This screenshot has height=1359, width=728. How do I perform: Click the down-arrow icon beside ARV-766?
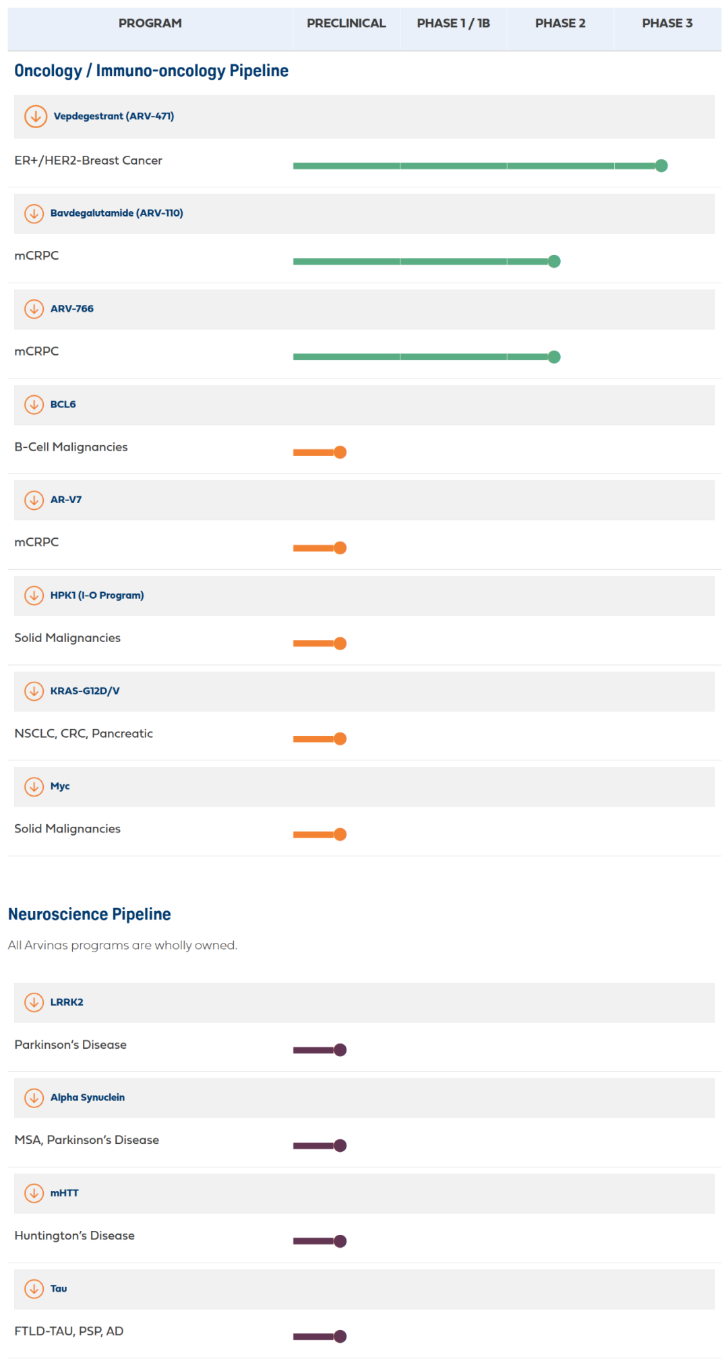click(x=34, y=309)
